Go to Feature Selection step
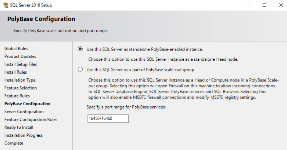287x150 pixels. point(20,88)
